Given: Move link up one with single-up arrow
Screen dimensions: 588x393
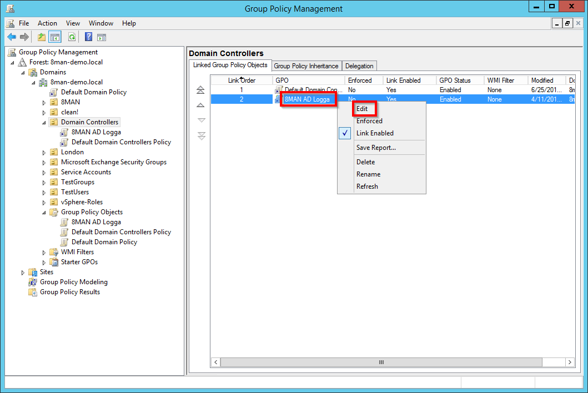Looking at the screenshot, I should [x=201, y=105].
